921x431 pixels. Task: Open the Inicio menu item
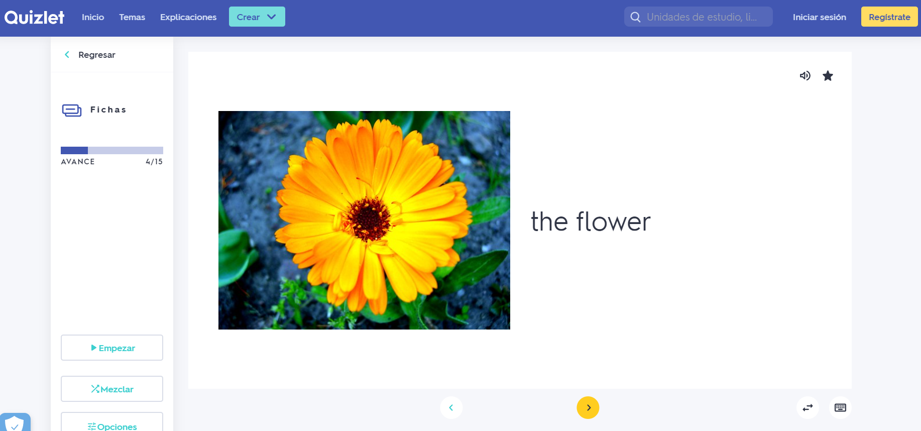[93, 17]
